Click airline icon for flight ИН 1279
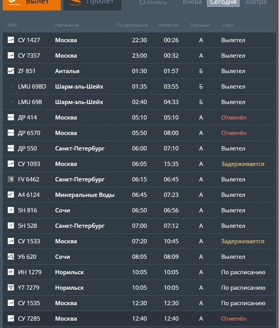Viewport: 279px width, 328px height. pyautogui.click(x=11, y=272)
